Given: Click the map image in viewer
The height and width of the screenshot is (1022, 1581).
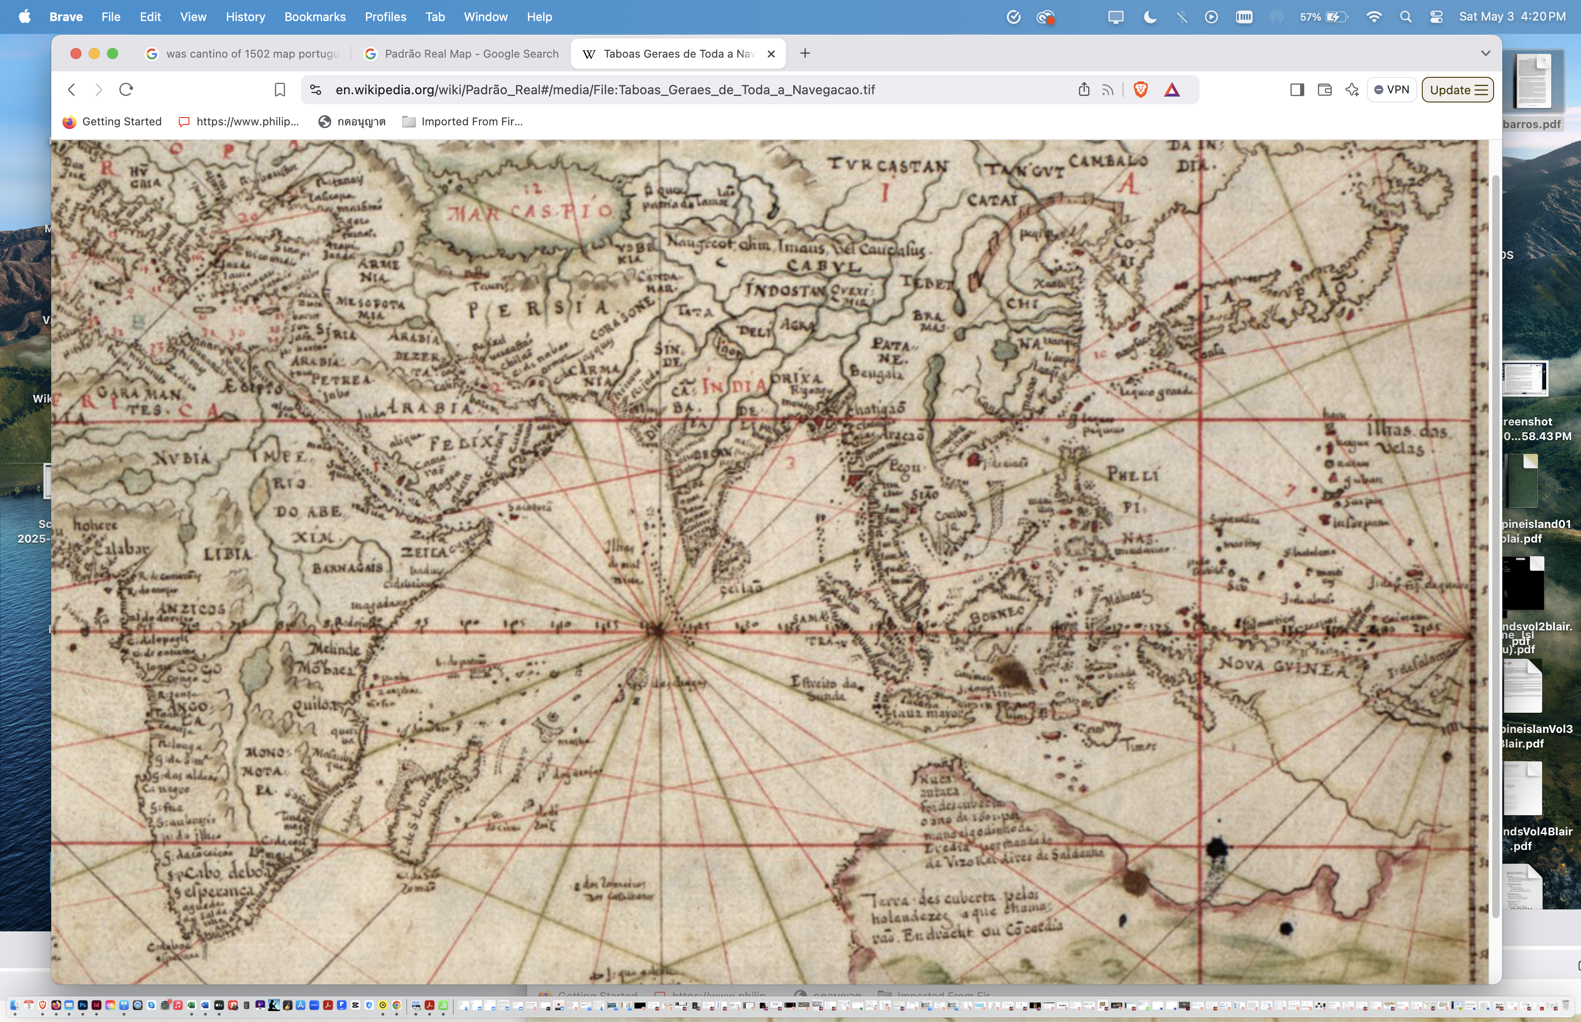Looking at the screenshot, I should coord(769,562).
